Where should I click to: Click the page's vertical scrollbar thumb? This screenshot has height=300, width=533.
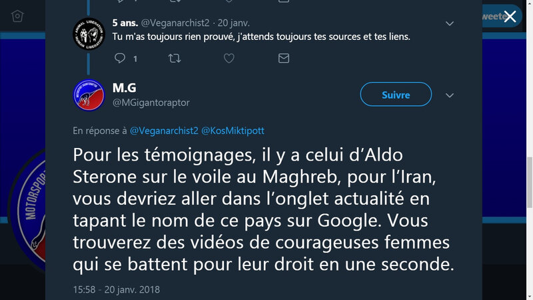coord(530,182)
